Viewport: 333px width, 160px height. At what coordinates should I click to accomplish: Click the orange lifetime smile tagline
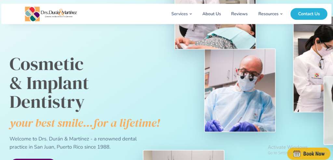[x=85, y=123]
